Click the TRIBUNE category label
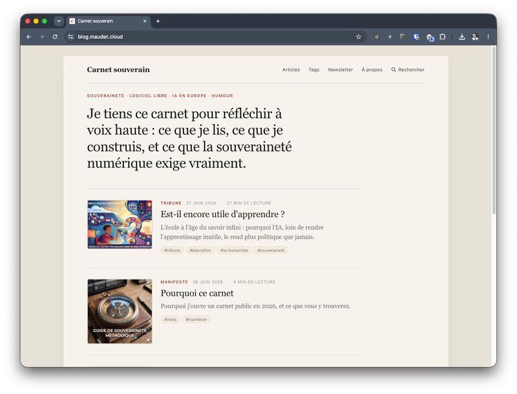 tap(171, 203)
